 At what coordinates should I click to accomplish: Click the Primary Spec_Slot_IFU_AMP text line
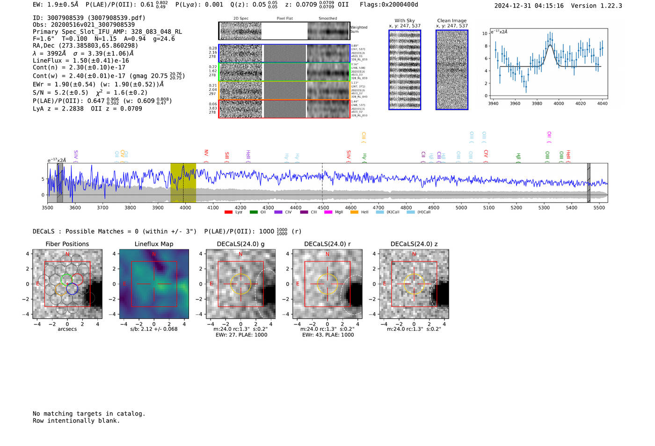tap(108, 32)
